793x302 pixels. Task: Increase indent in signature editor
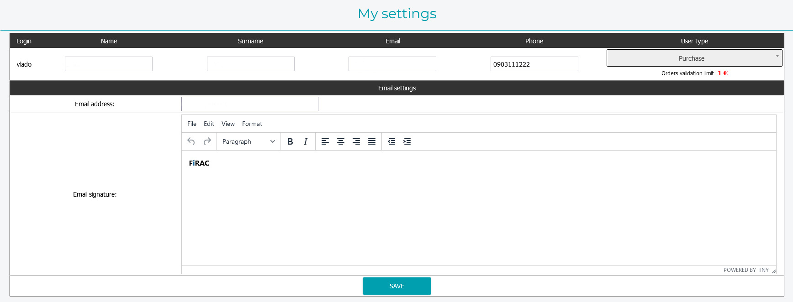tap(407, 141)
